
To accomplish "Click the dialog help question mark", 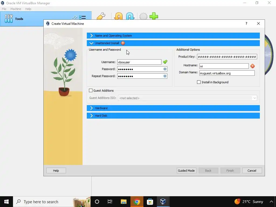I will [246, 23].
